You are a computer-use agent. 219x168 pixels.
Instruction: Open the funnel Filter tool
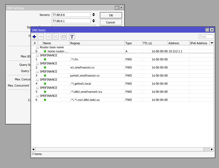pyautogui.click(x=72, y=37)
